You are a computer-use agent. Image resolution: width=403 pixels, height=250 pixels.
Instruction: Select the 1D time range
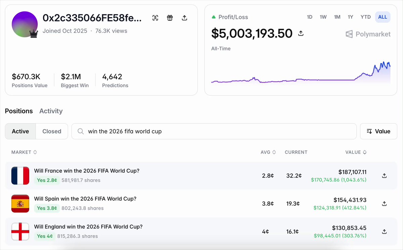tap(310, 17)
